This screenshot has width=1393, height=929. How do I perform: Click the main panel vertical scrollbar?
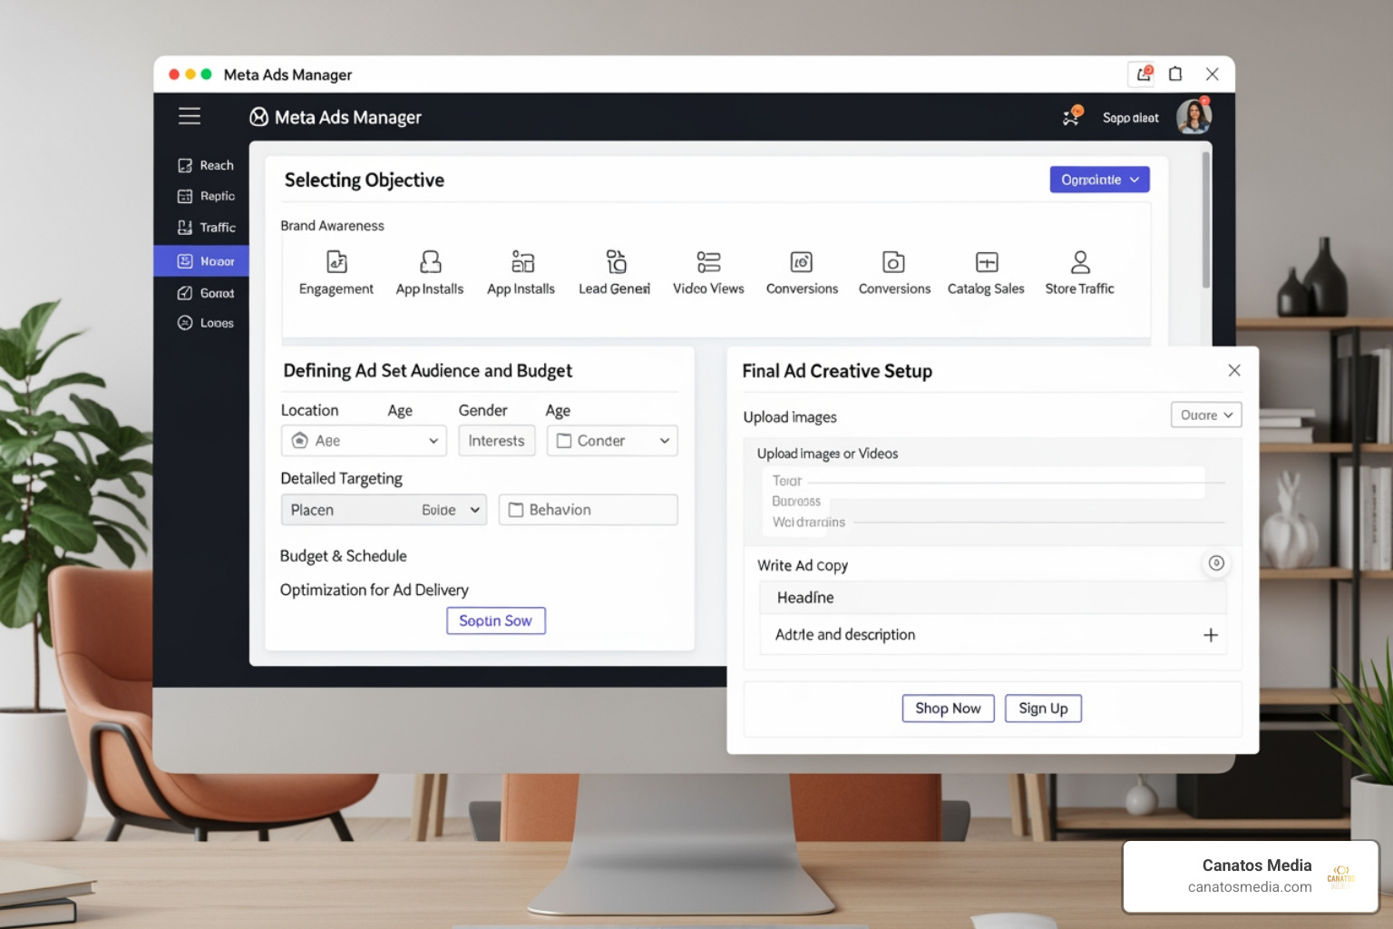click(x=1206, y=220)
